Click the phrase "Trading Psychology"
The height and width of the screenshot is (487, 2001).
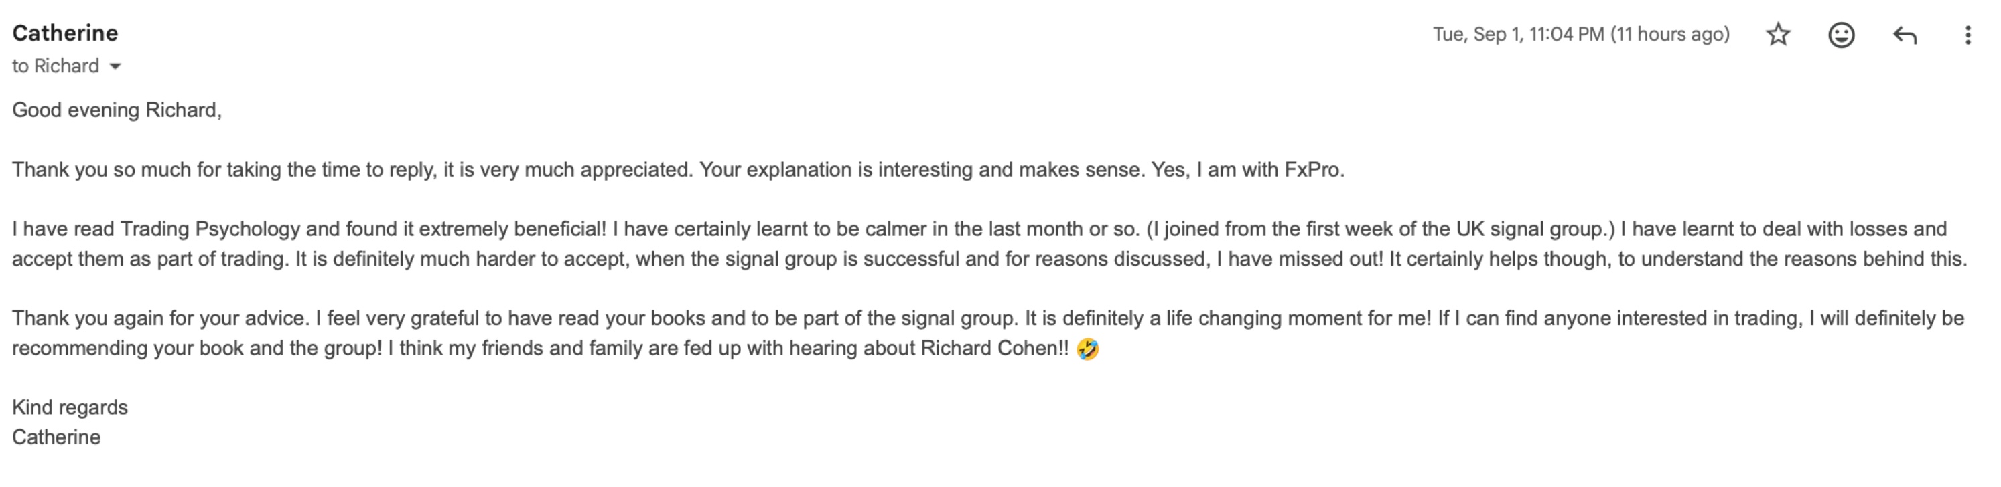tap(210, 229)
